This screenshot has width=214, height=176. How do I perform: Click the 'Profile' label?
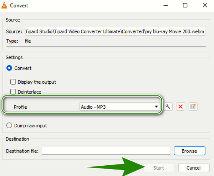(20, 107)
